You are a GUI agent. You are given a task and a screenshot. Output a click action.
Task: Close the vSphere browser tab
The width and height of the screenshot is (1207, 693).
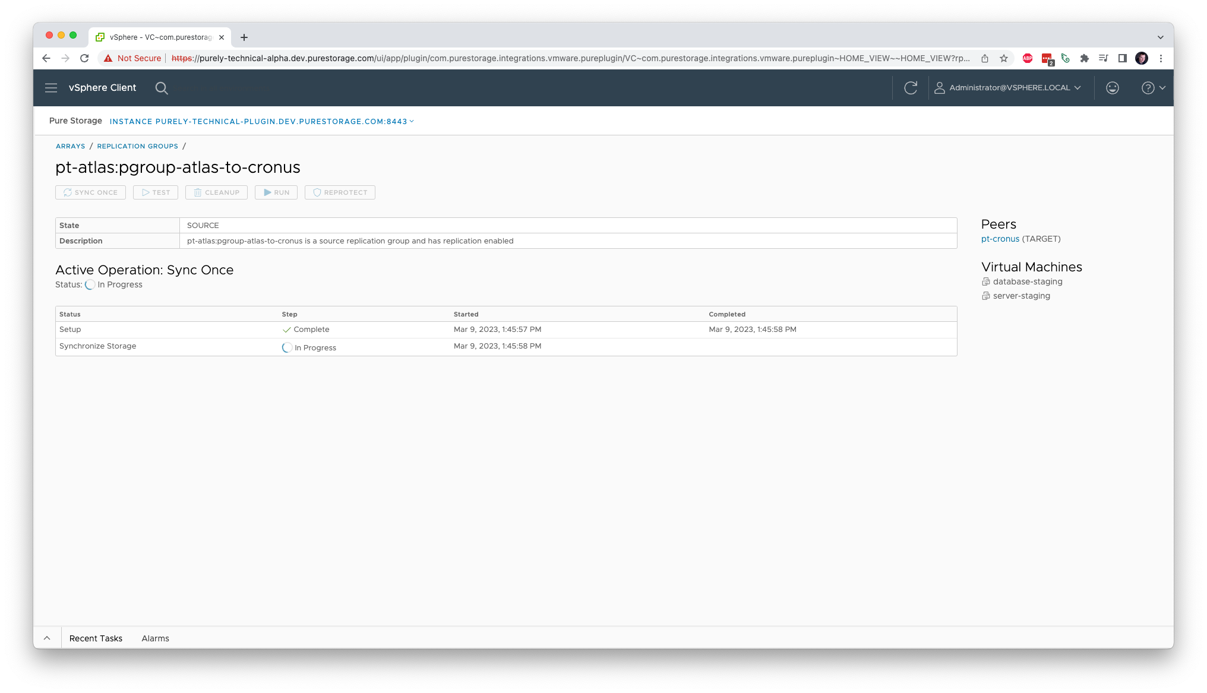coord(222,37)
